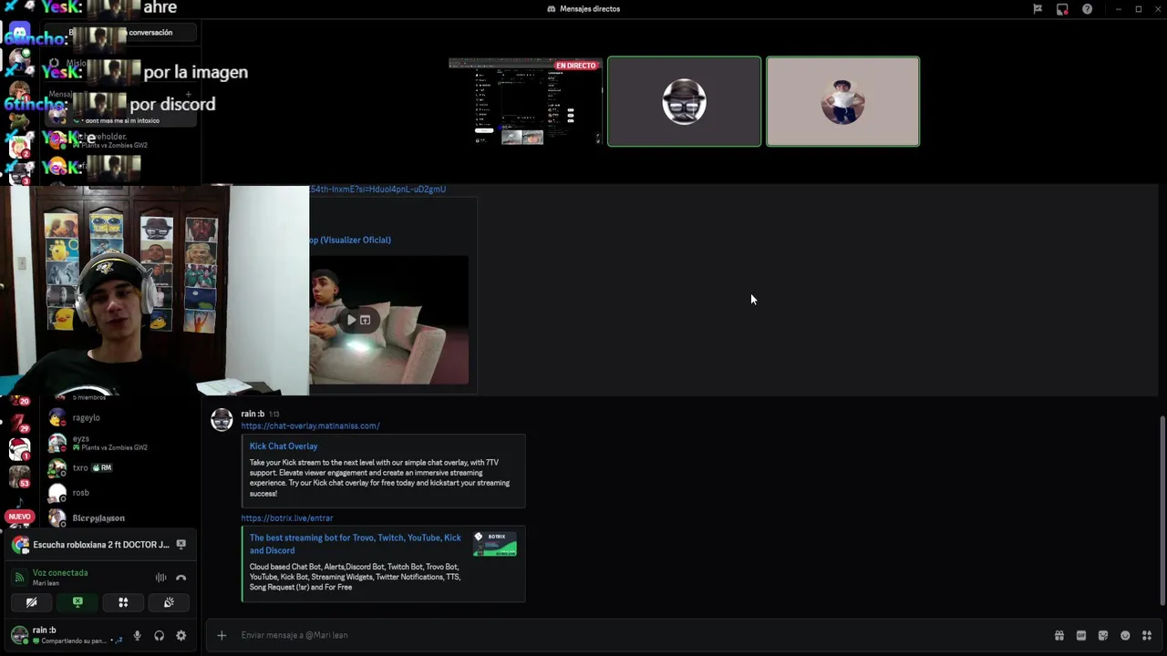This screenshot has width=1167, height=656.
Task: Stop sharing screen button
Action: click(x=77, y=602)
